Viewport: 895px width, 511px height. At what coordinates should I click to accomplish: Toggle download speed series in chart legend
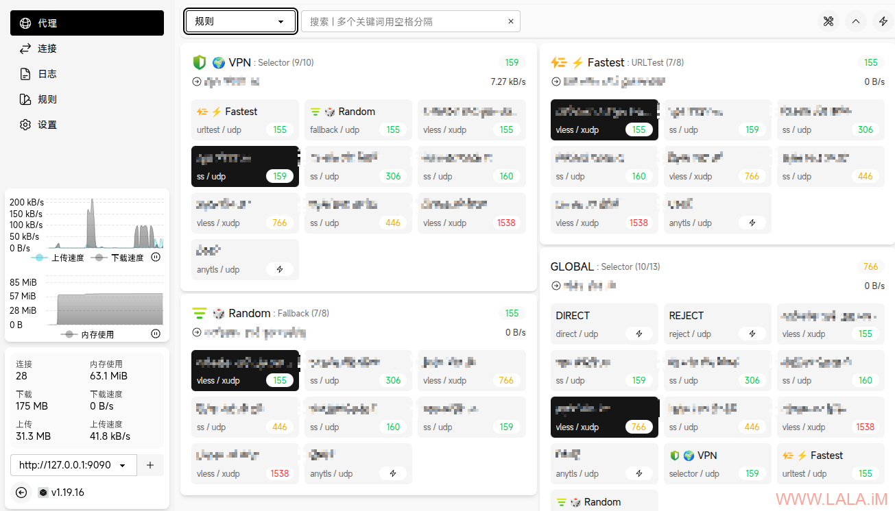pos(120,258)
